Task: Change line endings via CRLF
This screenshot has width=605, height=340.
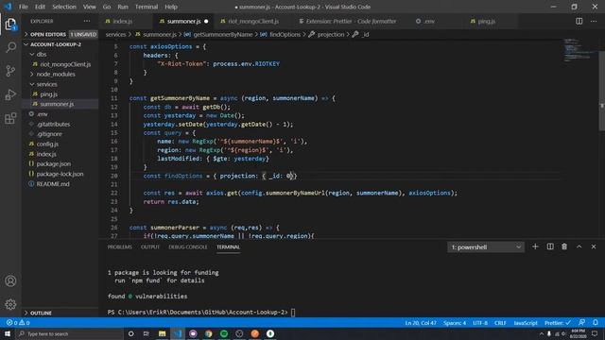Action: [500, 323]
